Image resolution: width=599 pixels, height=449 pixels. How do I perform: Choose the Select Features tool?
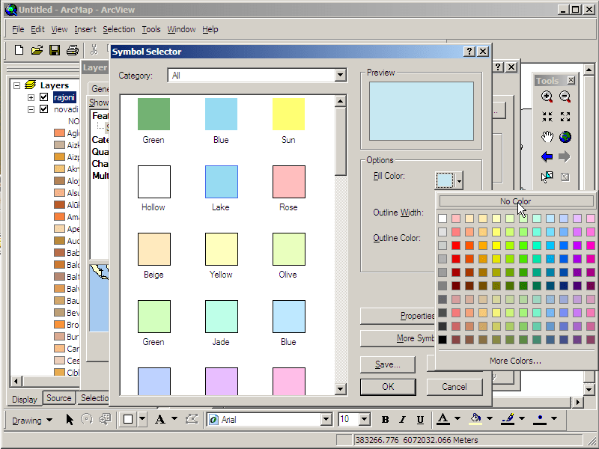click(547, 177)
